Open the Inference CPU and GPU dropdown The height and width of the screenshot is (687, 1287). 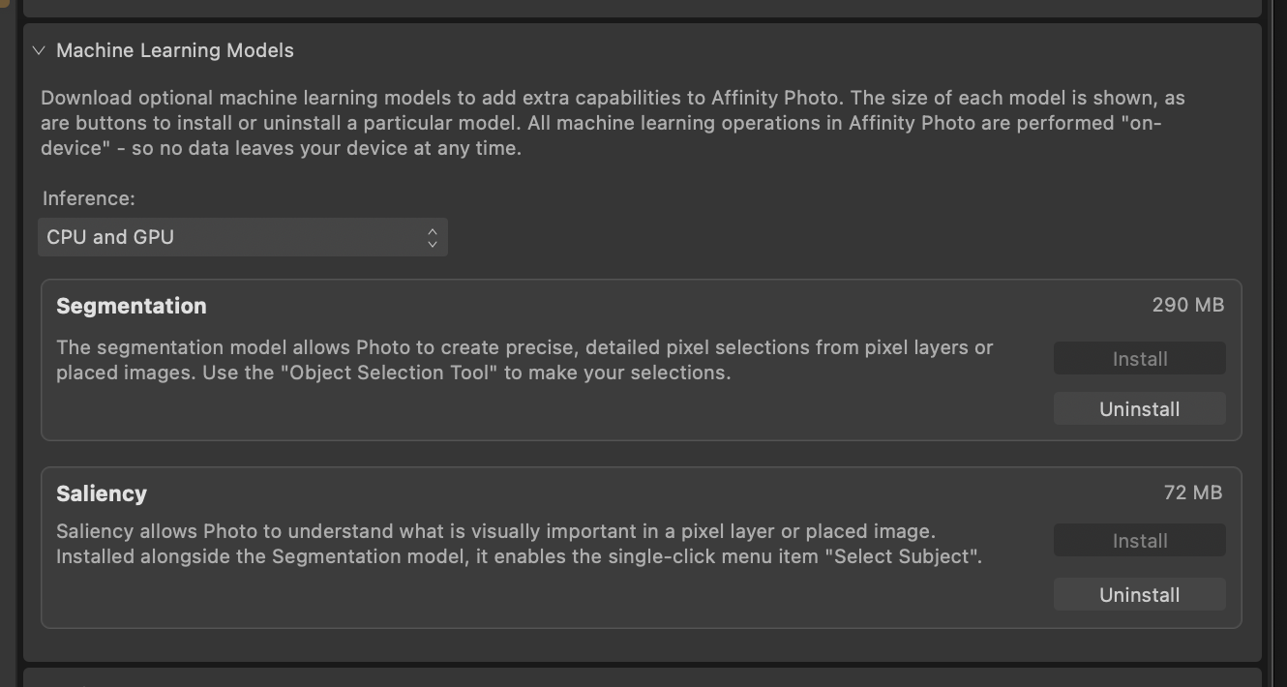[x=243, y=237]
